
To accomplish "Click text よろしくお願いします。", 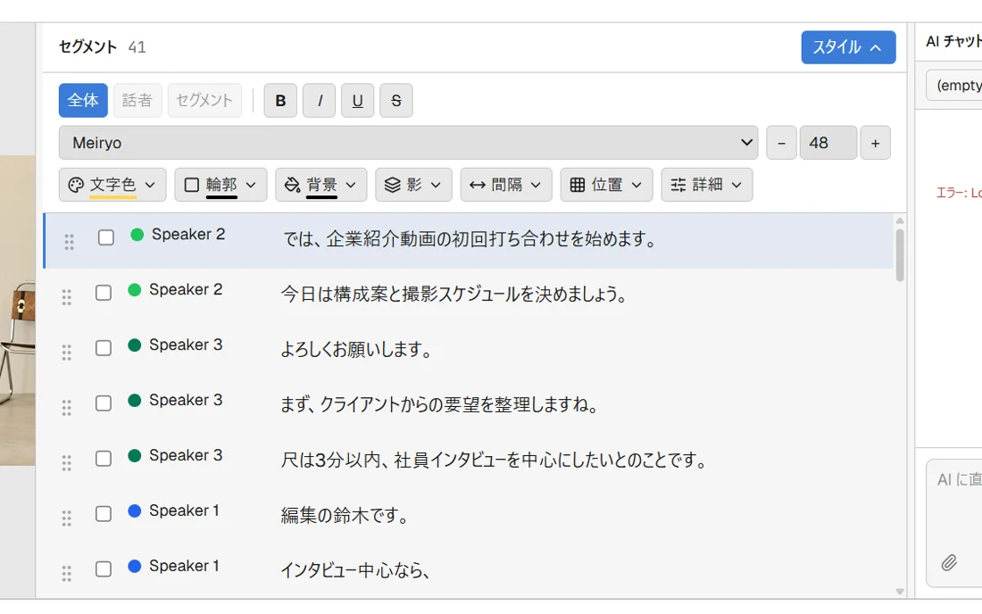I will click(357, 349).
